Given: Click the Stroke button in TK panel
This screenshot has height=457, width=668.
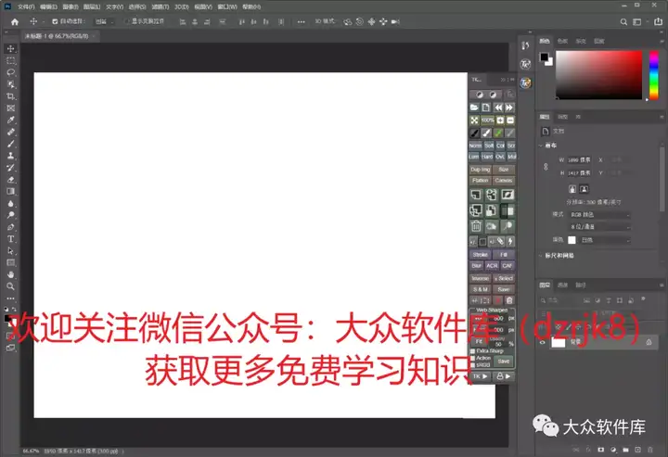Looking at the screenshot, I should 481,255.
